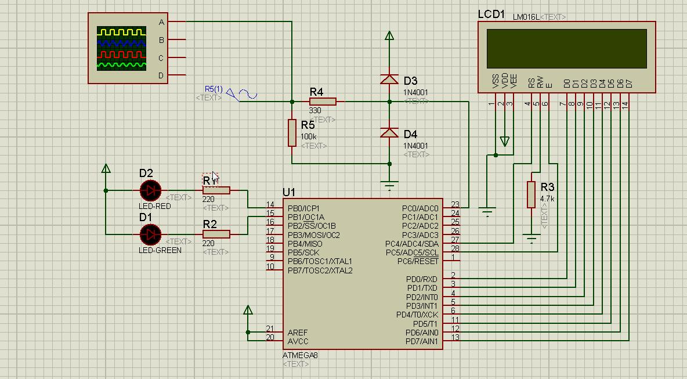
Task: Click the sine generator symbol R5(1)
Action: pos(242,94)
